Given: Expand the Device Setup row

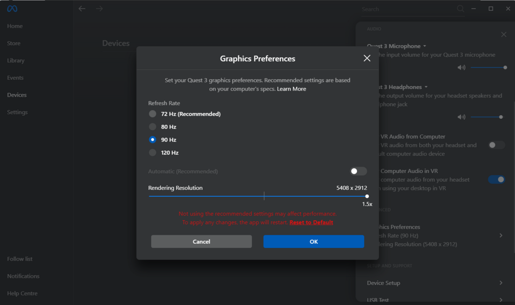Looking at the screenshot, I should (501, 283).
